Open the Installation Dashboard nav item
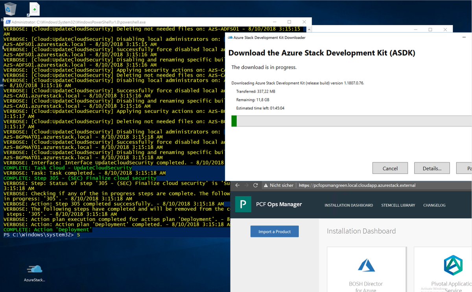The width and height of the screenshot is (472, 292). [348, 205]
